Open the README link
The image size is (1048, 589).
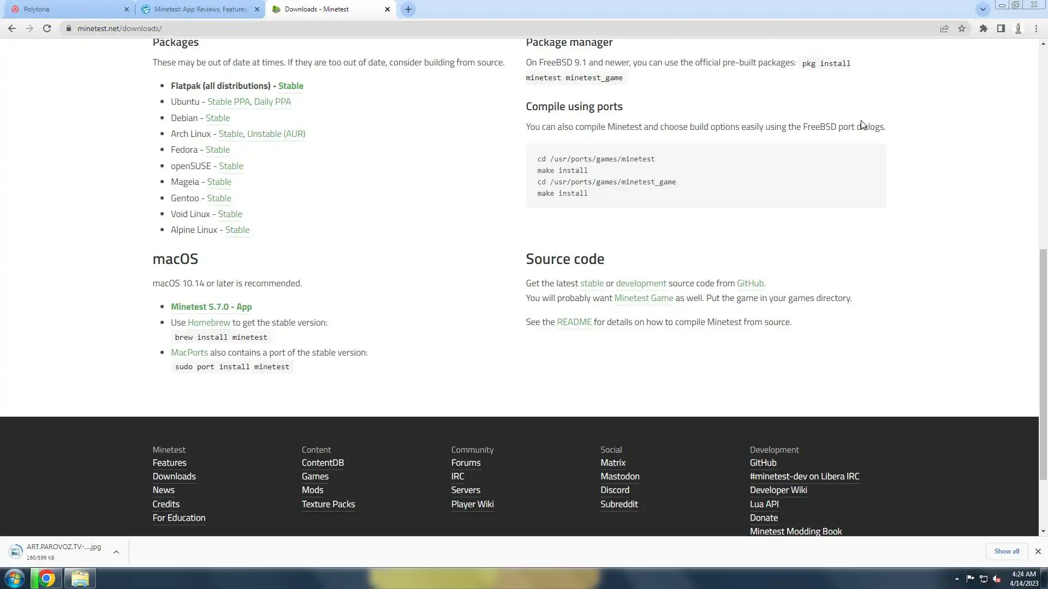pyautogui.click(x=574, y=322)
